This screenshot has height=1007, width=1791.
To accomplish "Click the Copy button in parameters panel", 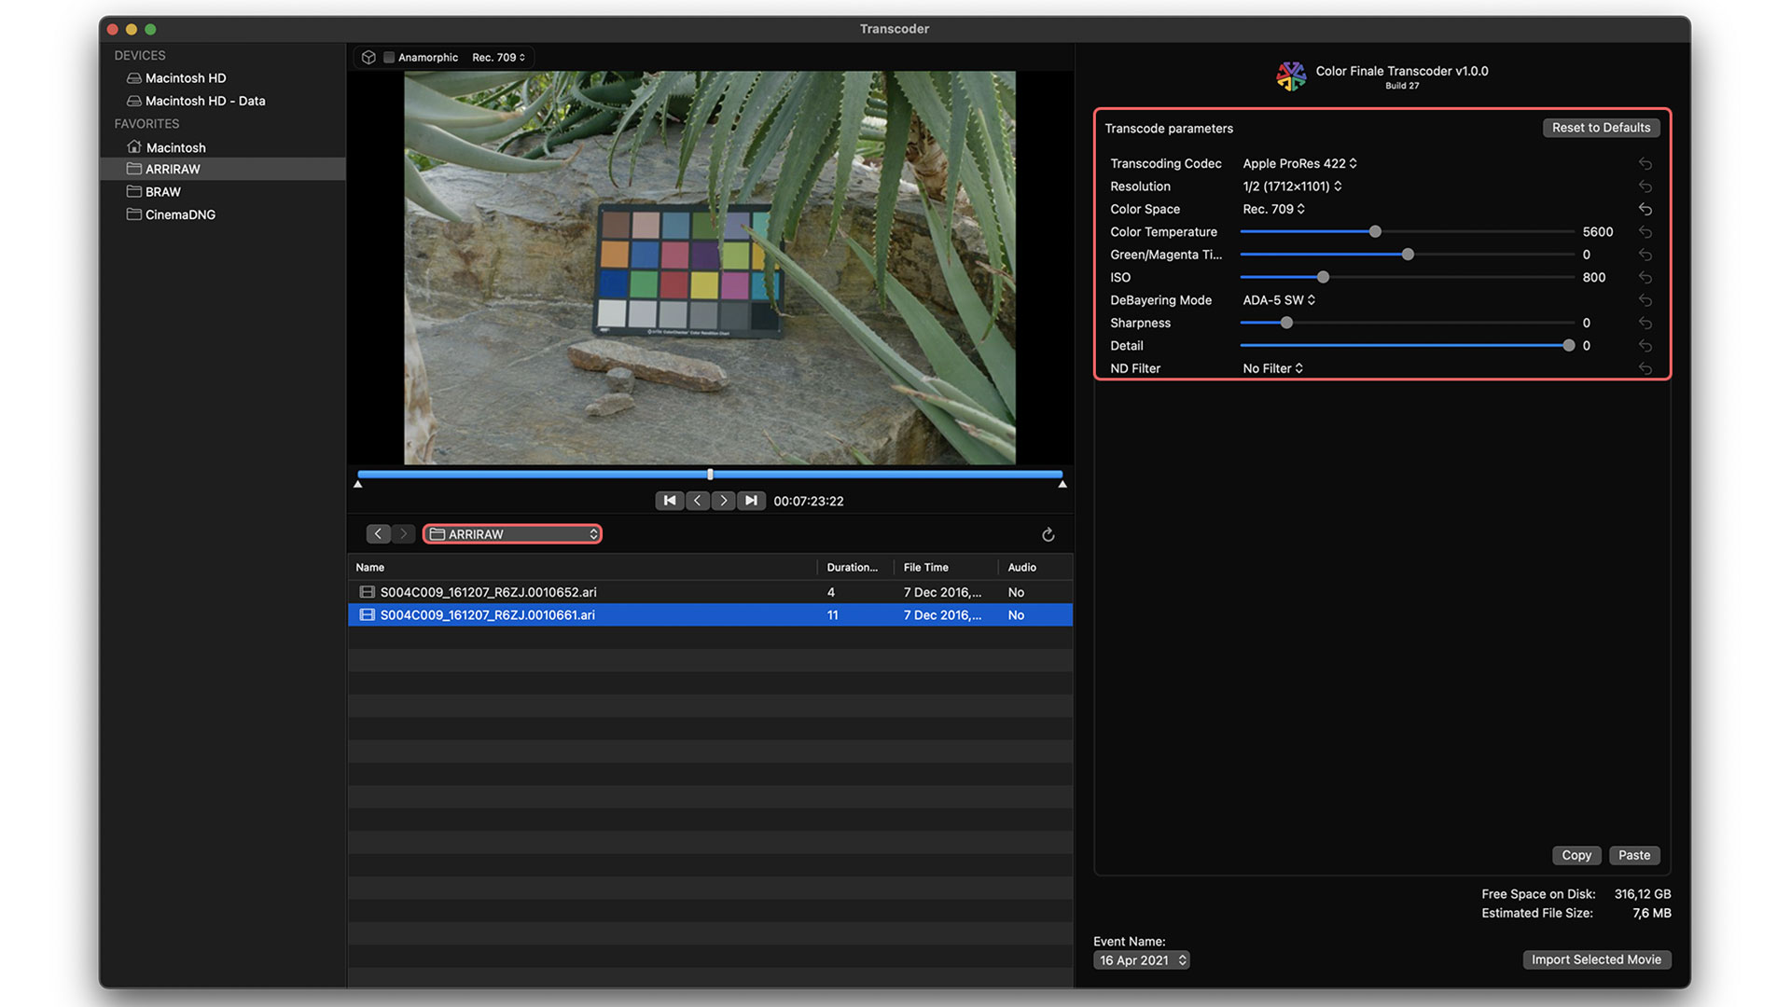I will (x=1576, y=854).
